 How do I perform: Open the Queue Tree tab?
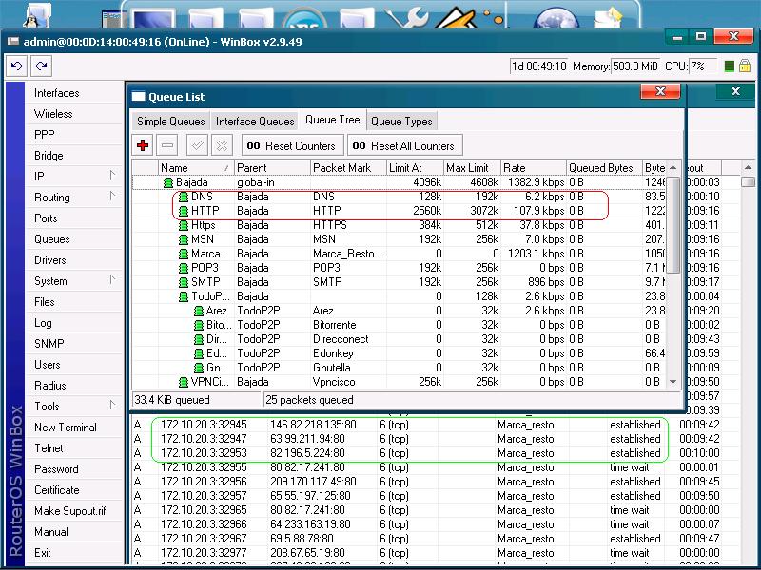pos(332,120)
